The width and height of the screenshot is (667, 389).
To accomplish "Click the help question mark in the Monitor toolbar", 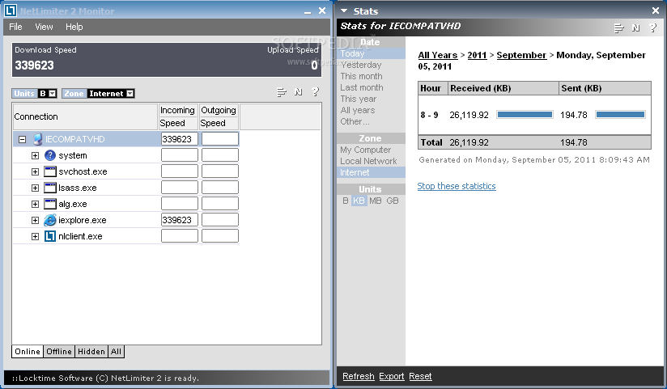I will pos(315,91).
